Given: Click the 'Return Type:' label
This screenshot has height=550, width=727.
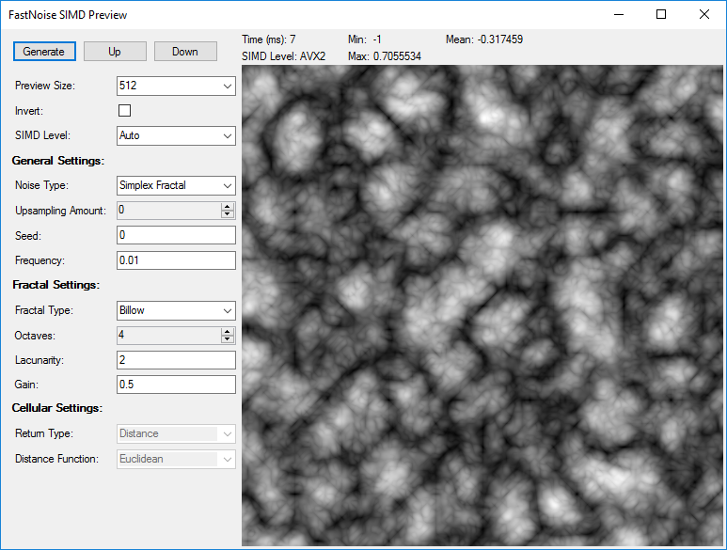Looking at the screenshot, I should click(44, 433).
